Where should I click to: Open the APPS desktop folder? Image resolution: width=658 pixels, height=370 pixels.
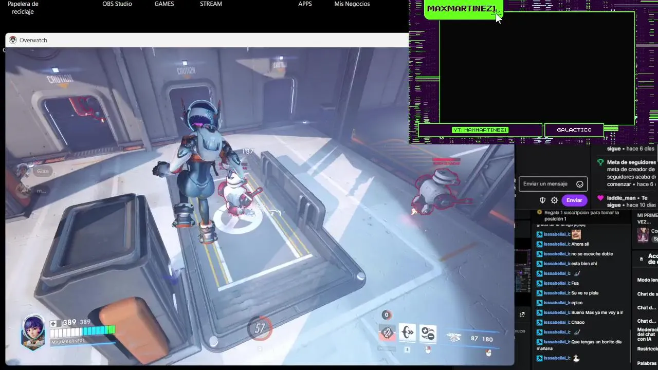(x=305, y=4)
